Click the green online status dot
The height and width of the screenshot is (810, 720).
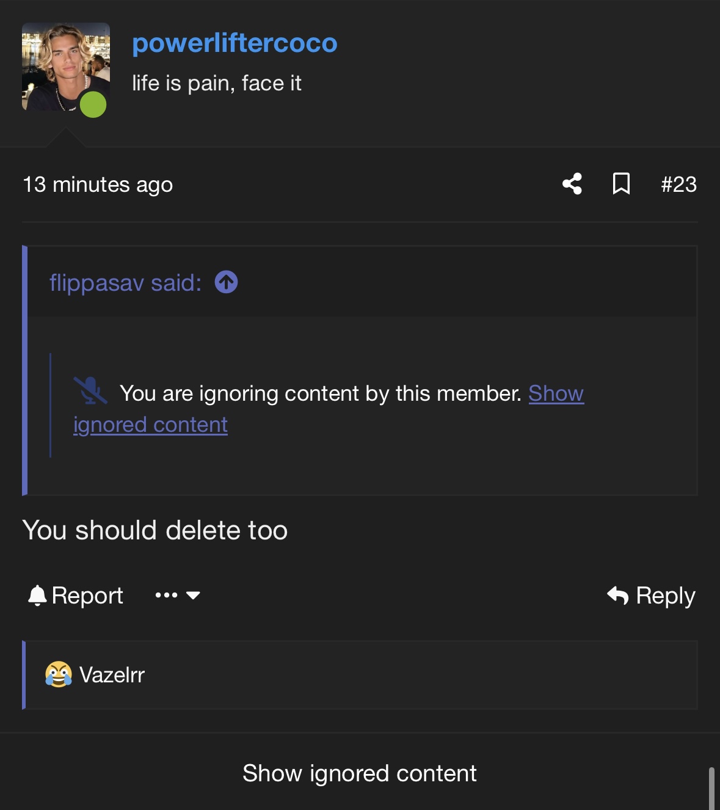(93, 104)
